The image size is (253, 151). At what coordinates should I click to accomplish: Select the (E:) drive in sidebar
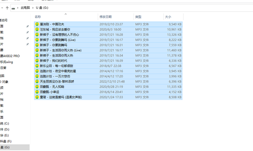pyautogui.click(x=4, y=135)
